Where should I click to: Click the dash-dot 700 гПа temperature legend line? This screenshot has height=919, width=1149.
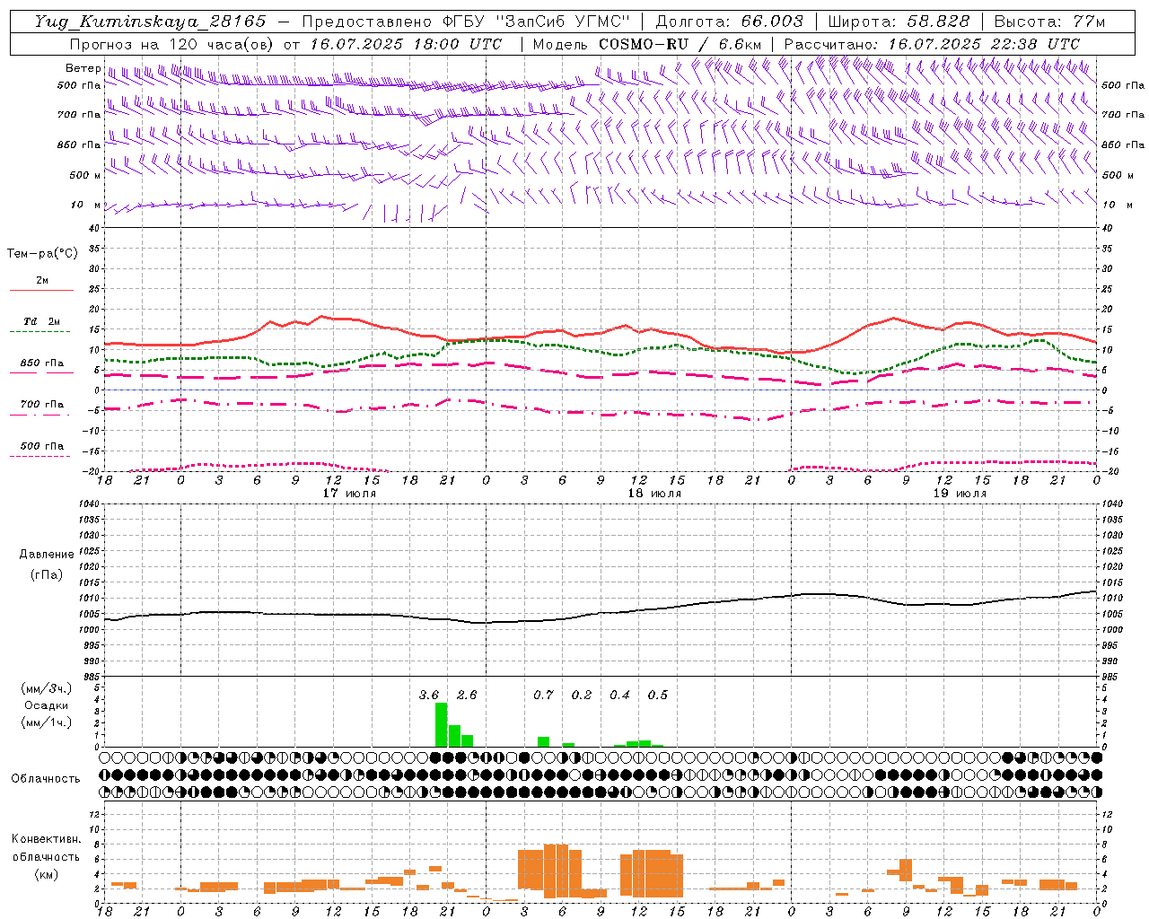[x=39, y=415]
